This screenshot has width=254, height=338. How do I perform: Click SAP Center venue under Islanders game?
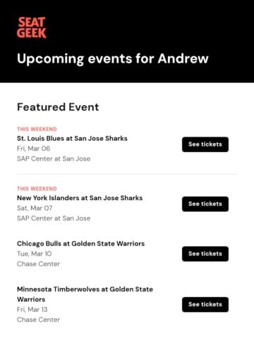54,218
